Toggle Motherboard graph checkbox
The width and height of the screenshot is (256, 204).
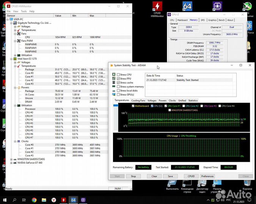(133, 106)
